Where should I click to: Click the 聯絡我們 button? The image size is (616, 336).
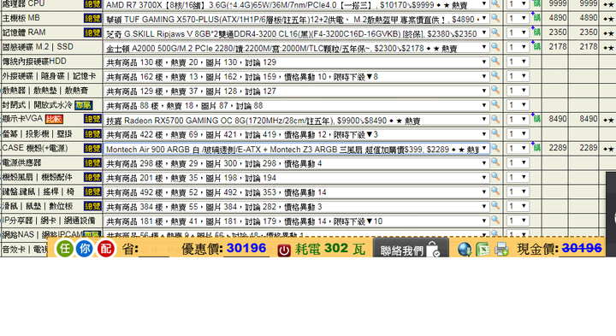(411, 249)
